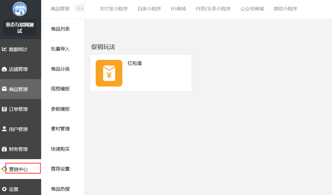This screenshot has width=332, height=195.
Task: Switch to h5商城 tab
Action: tap(179, 9)
